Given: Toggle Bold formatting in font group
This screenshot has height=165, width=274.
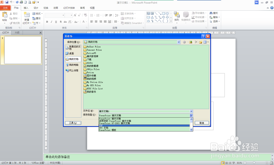Looking at the screenshot, I should tap(47, 22).
